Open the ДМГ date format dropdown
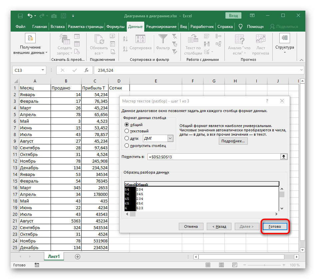Screen dimensions: 316x279 (x=170, y=138)
